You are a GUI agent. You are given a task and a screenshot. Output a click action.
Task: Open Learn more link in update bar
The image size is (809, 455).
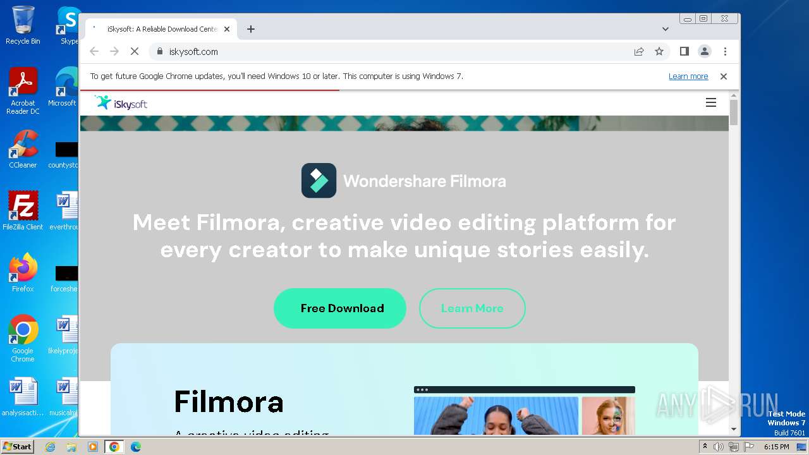click(688, 76)
